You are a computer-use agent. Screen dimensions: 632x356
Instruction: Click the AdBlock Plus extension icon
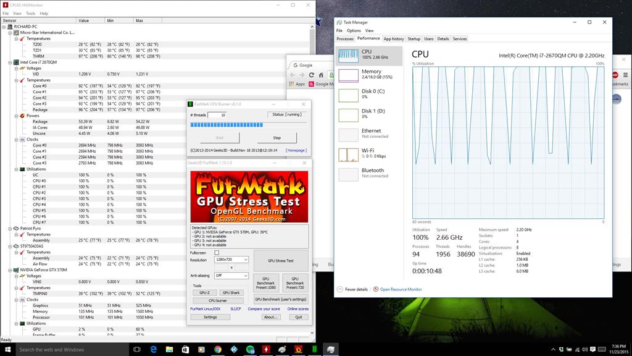[615, 75]
